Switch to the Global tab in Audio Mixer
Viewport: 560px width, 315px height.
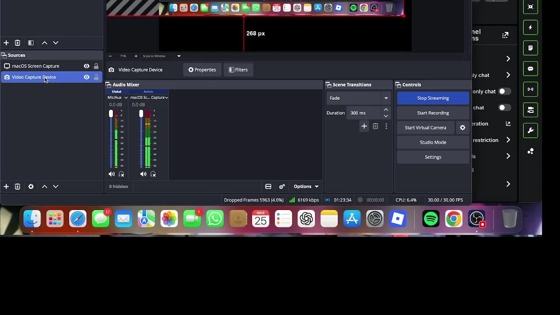(116, 91)
